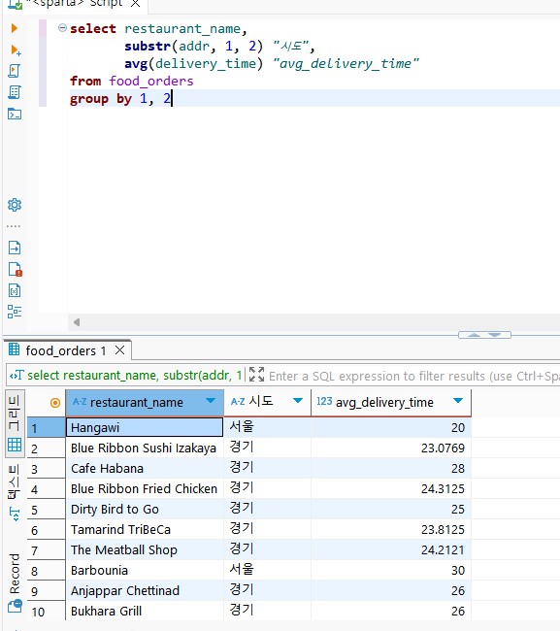Click the execute script icon

[x=15, y=71]
